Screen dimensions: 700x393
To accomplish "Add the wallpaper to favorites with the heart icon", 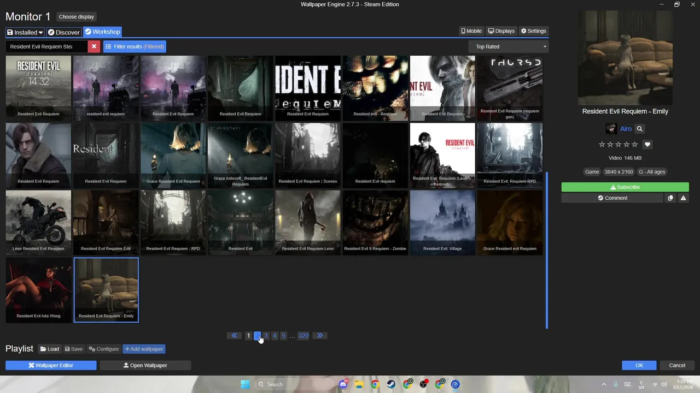I will [647, 145].
